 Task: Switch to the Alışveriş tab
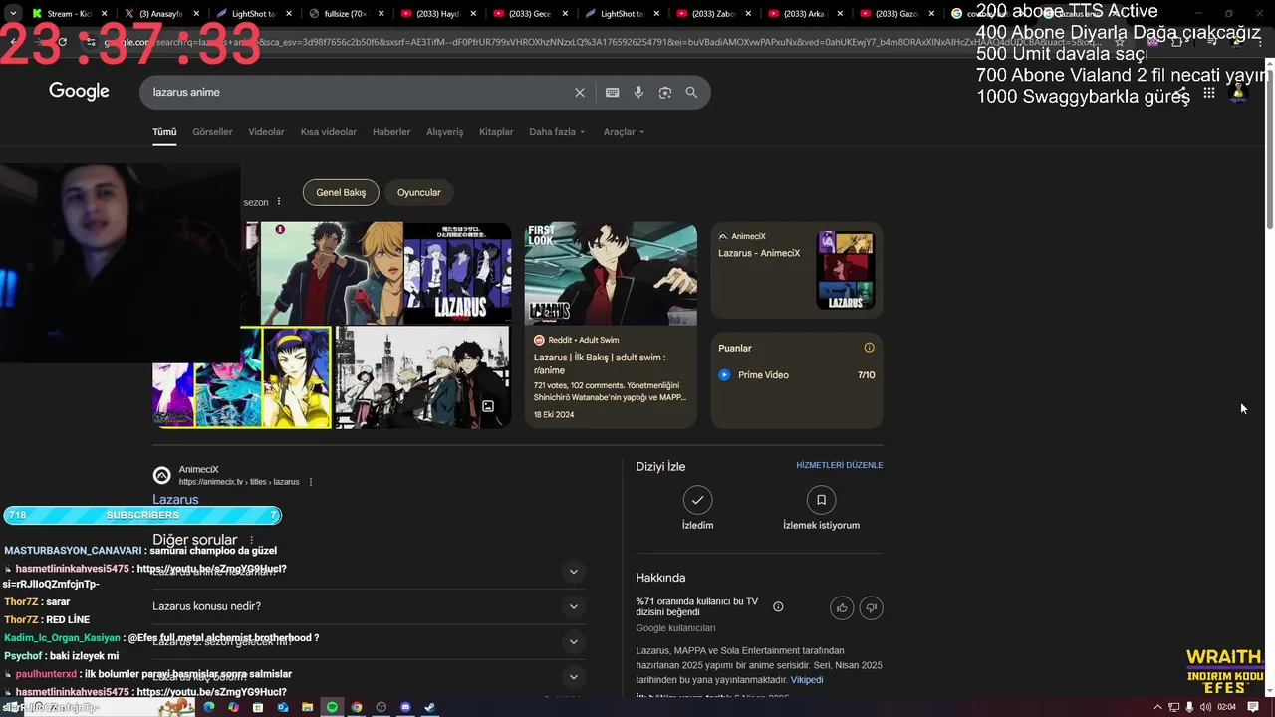pyautogui.click(x=445, y=132)
